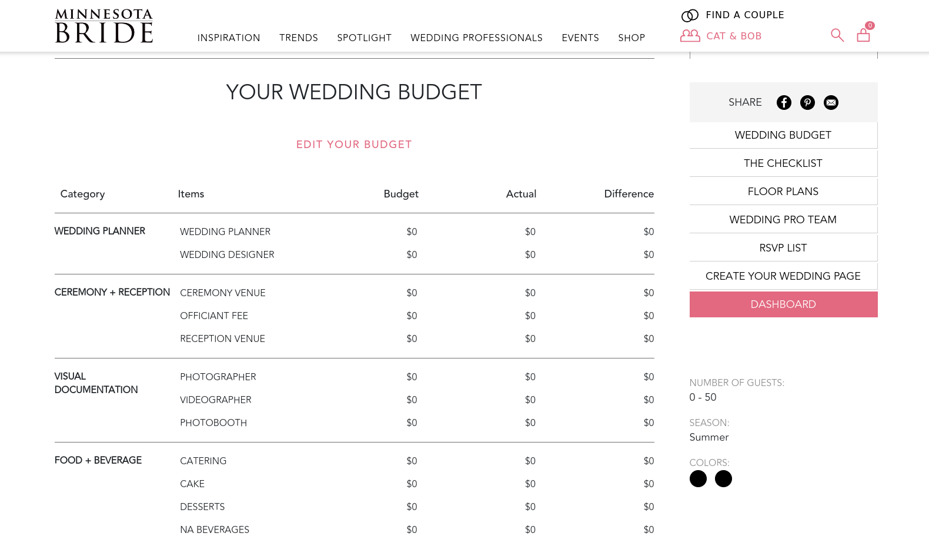
Task: Select the Officiant Fee item
Action: coord(214,316)
